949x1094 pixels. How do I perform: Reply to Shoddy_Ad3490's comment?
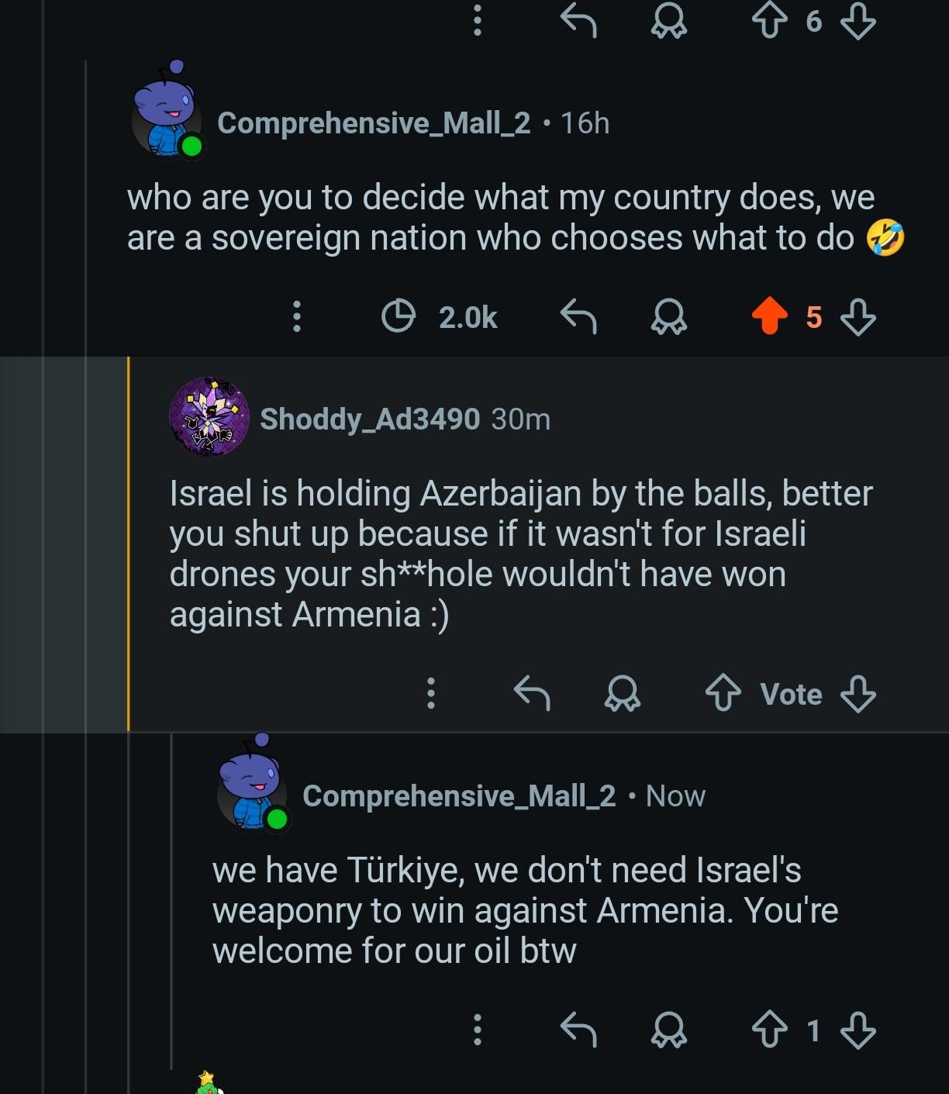point(532,693)
